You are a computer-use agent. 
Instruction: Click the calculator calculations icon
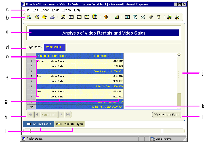coord(151,17)
